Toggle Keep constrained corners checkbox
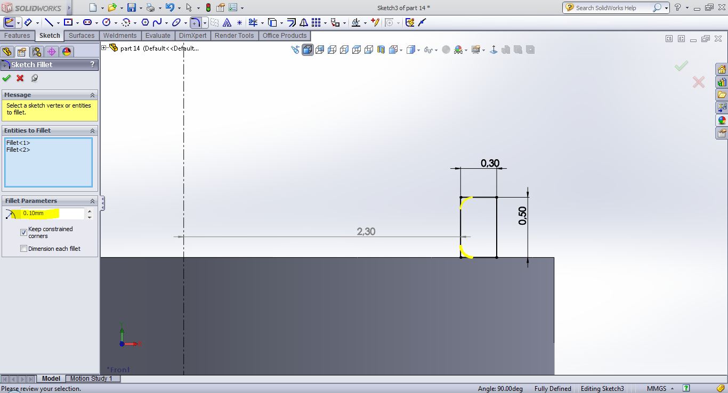The image size is (728, 393). pos(23,232)
